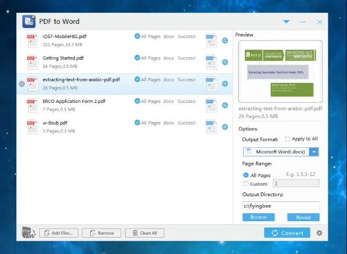Select the All Pages radio button
The width and height of the screenshot is (347, 254).
pos(246,175)
